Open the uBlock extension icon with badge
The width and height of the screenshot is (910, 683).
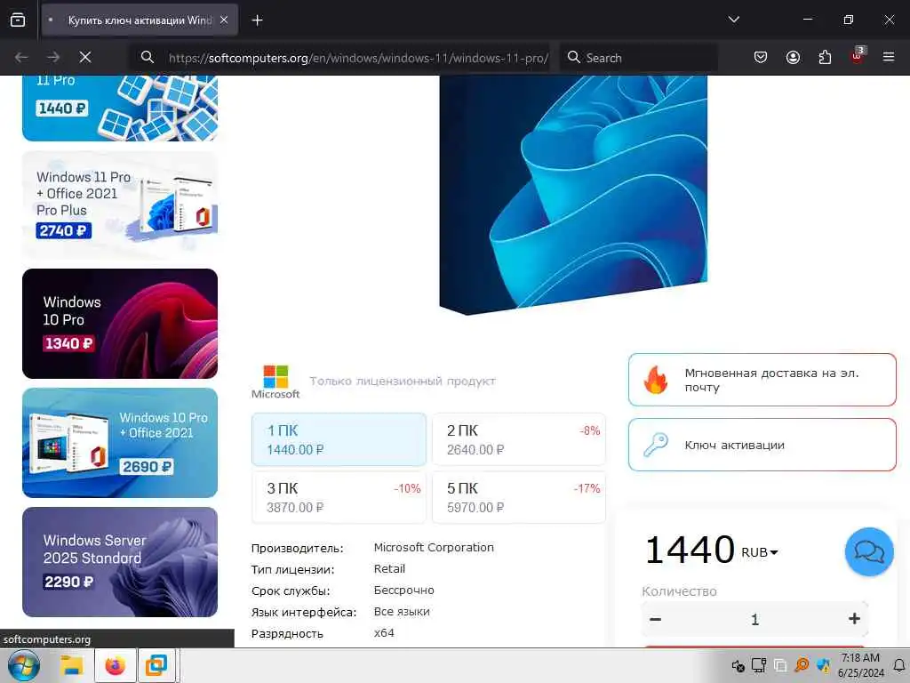click(x=858, y=56)
